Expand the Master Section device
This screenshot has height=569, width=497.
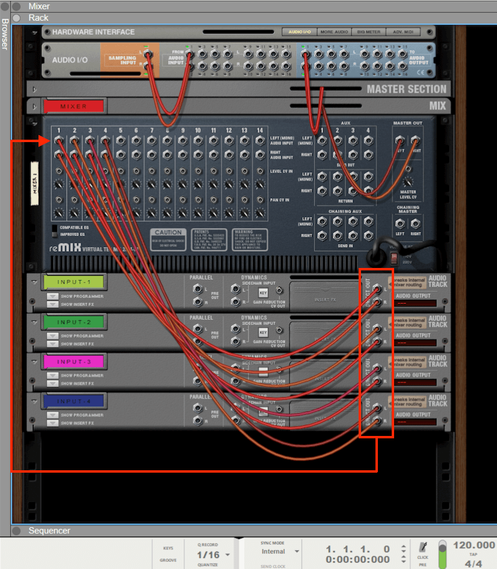pos(34,89)
